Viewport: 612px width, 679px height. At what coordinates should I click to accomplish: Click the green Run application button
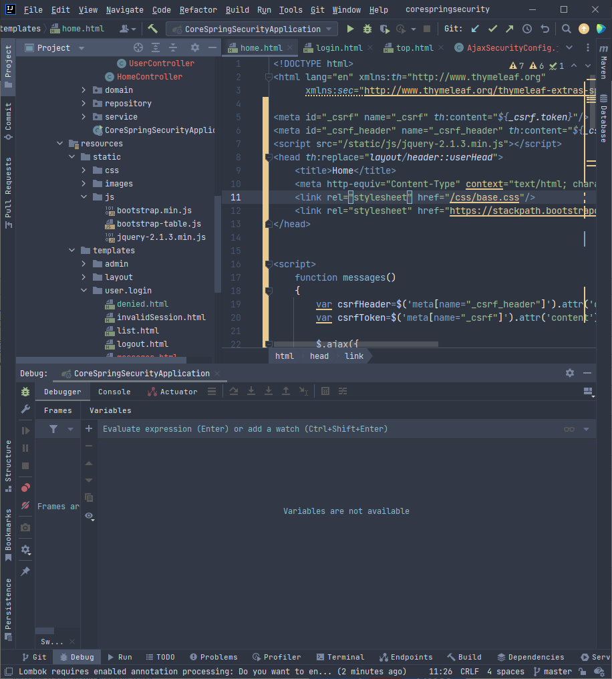pyautogui.click(x=350, y=29)
